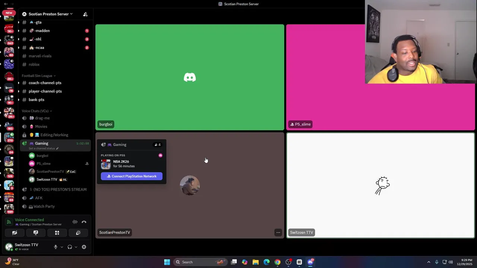Click the taskbar Search box

point(200,262)
